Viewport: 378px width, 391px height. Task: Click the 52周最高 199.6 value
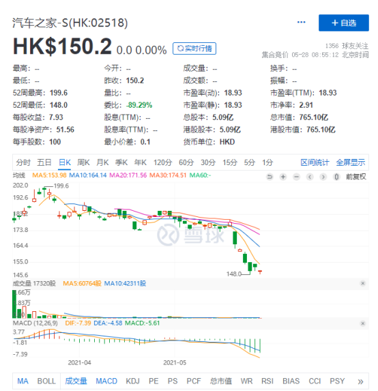59,93
